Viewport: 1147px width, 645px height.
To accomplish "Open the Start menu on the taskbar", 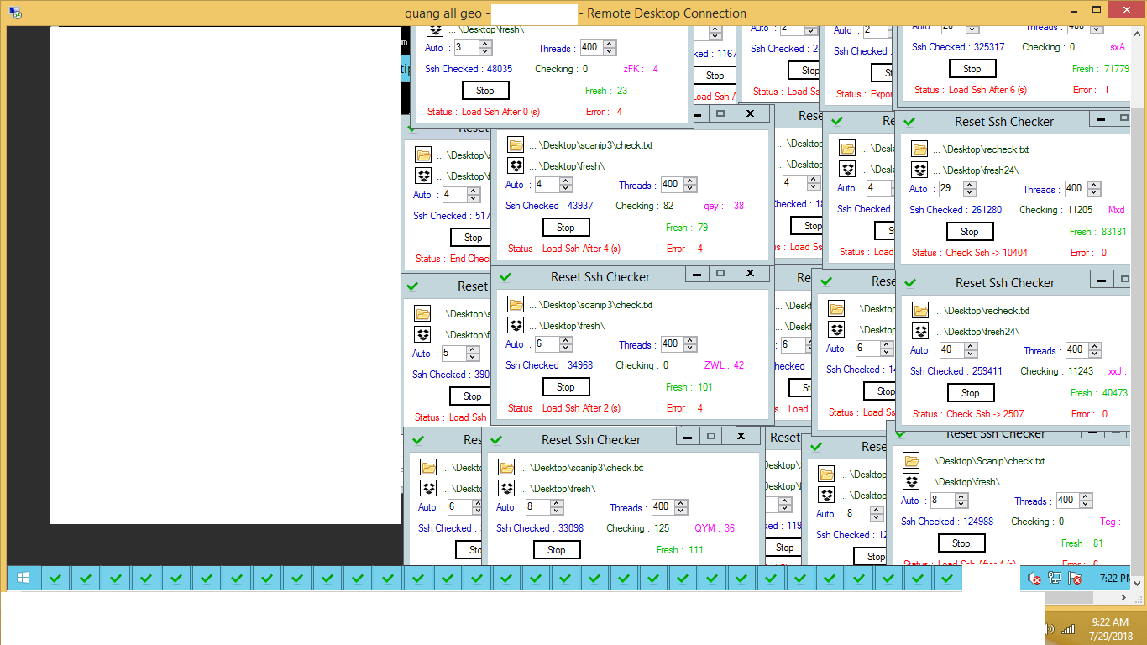I will point(23,578).
